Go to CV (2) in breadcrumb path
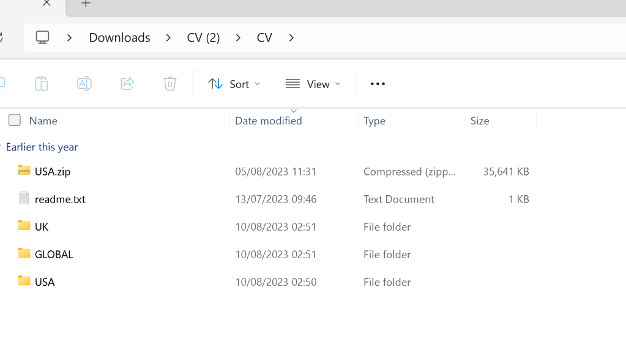The image size is (626, 350). [204, 37]
